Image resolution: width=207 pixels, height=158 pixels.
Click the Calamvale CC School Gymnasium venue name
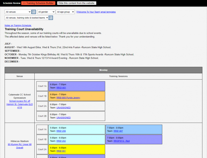coord(20,96)
